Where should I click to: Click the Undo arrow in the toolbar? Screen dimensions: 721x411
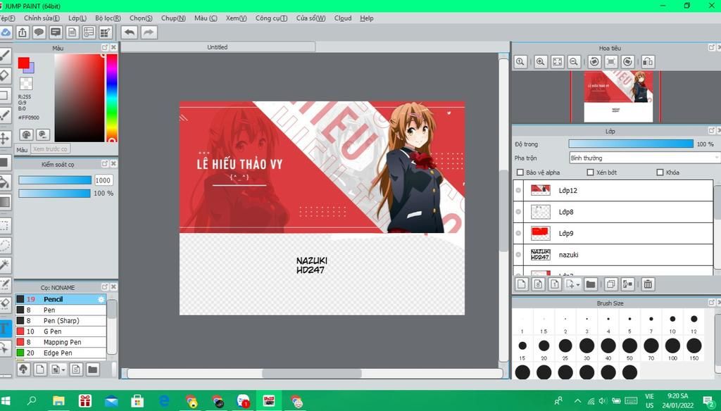tap(130, 32)
